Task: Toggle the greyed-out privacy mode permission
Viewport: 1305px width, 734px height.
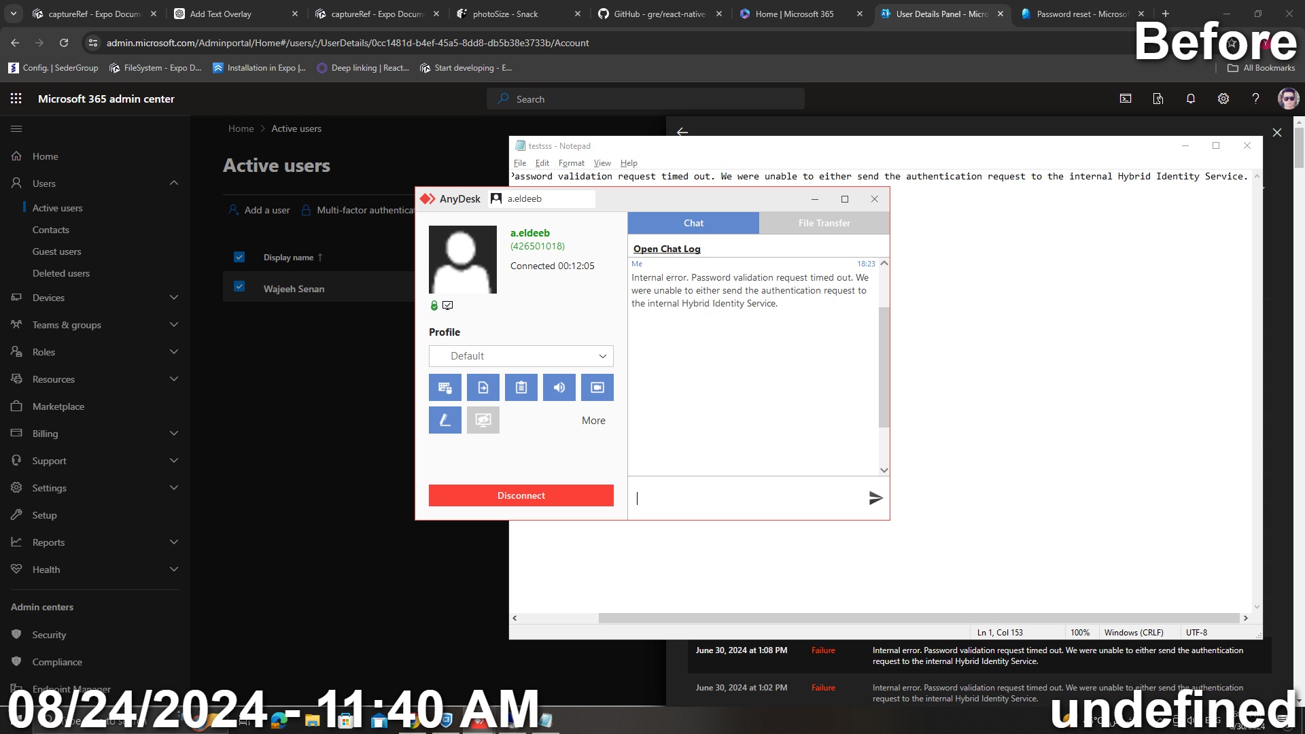Action: 483,420
